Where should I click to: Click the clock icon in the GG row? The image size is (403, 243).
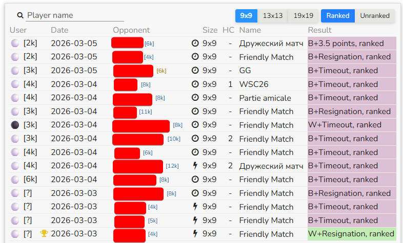[x=195, y=71]
